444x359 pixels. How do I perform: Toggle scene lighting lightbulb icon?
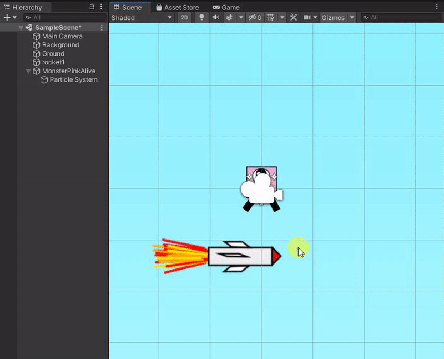coord(201,18)
